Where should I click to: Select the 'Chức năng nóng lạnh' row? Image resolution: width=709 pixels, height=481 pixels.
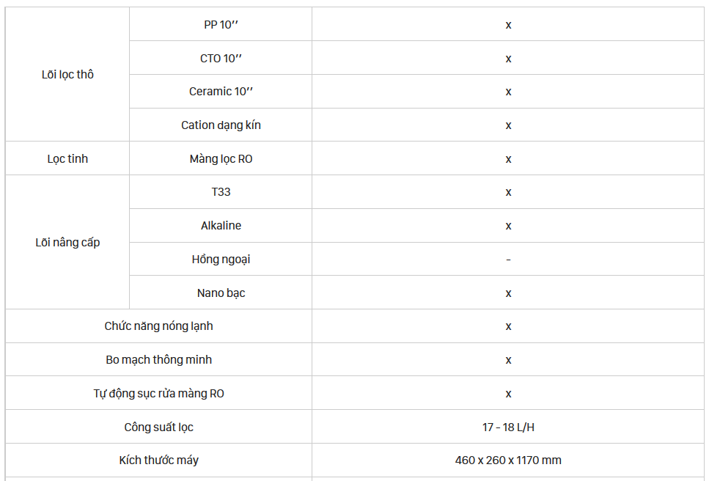(355, 326)
